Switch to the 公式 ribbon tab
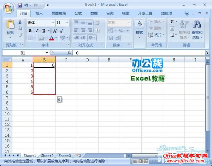 (78, 13)
